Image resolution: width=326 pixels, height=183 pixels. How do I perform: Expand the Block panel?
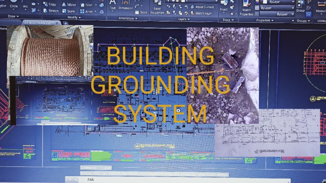coord(228,20)
